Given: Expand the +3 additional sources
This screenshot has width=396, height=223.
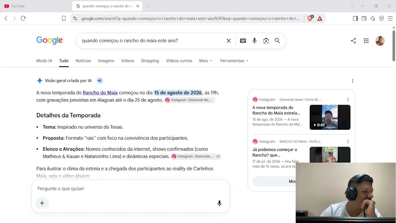Looking at the screenshot, I should [217, 156].
